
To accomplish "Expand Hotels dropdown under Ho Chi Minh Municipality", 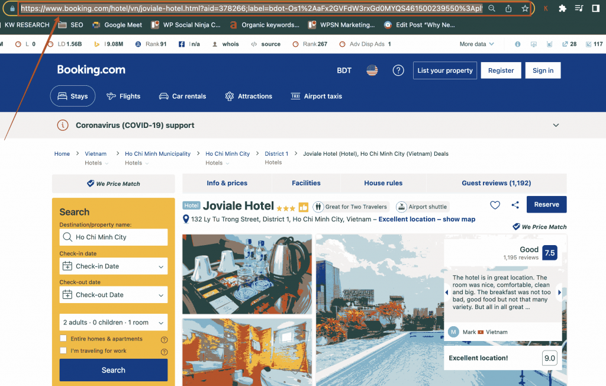I will pos(137,163).
